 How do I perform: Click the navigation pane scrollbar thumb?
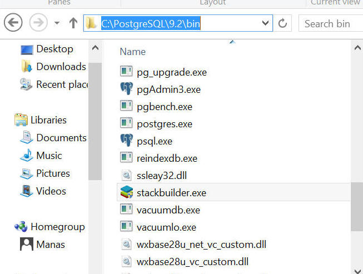(x=95, y=121)
